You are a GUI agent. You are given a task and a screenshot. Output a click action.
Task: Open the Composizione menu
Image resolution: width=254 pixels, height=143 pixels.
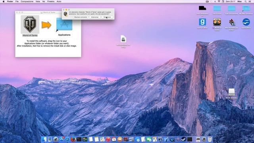(27, 2)
